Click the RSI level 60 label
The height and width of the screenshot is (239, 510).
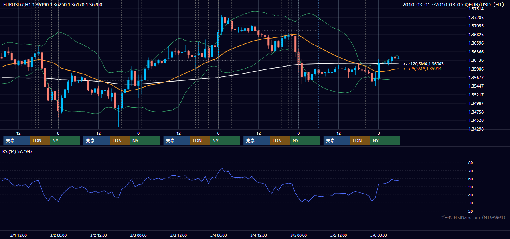471,179
